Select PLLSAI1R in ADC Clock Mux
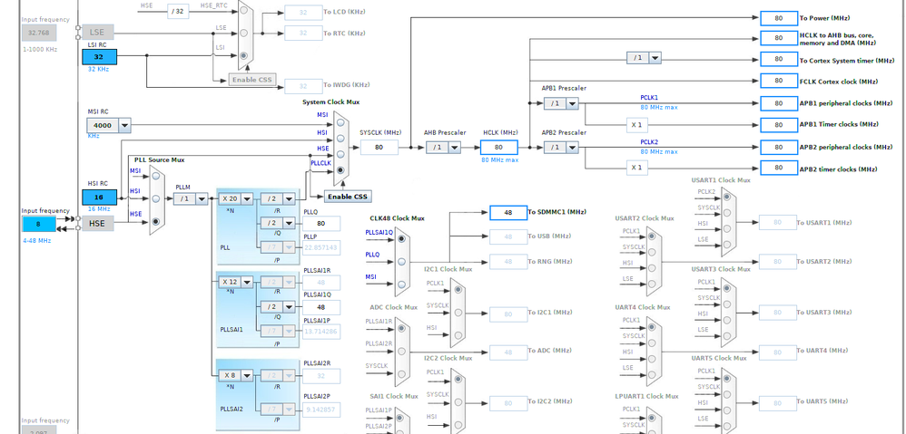 point(401,329)
